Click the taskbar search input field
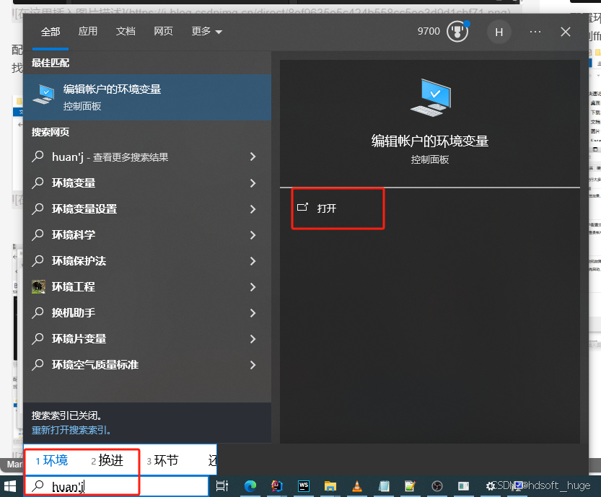The height and width of the screenshot is (497, 601). 116,486
